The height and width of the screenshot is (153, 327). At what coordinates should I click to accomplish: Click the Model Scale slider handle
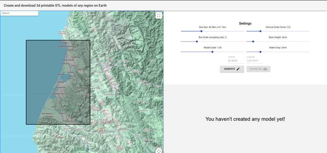point(212,52)
